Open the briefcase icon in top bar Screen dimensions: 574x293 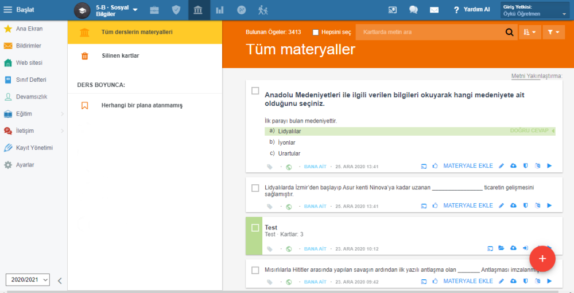[154, 10]
